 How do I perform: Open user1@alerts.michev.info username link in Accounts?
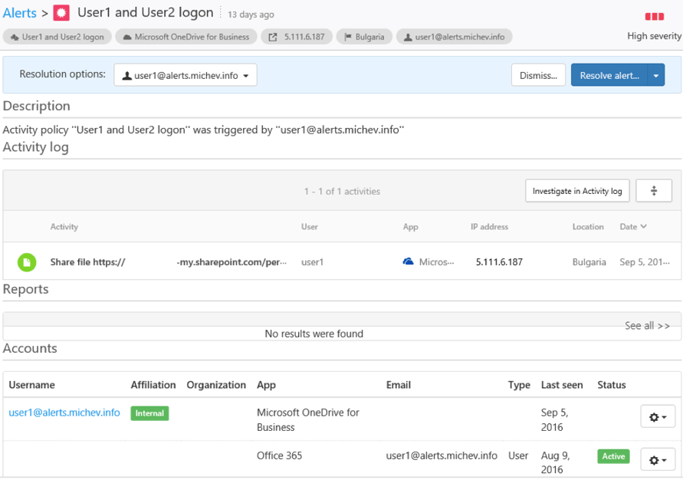coord(64,413)
